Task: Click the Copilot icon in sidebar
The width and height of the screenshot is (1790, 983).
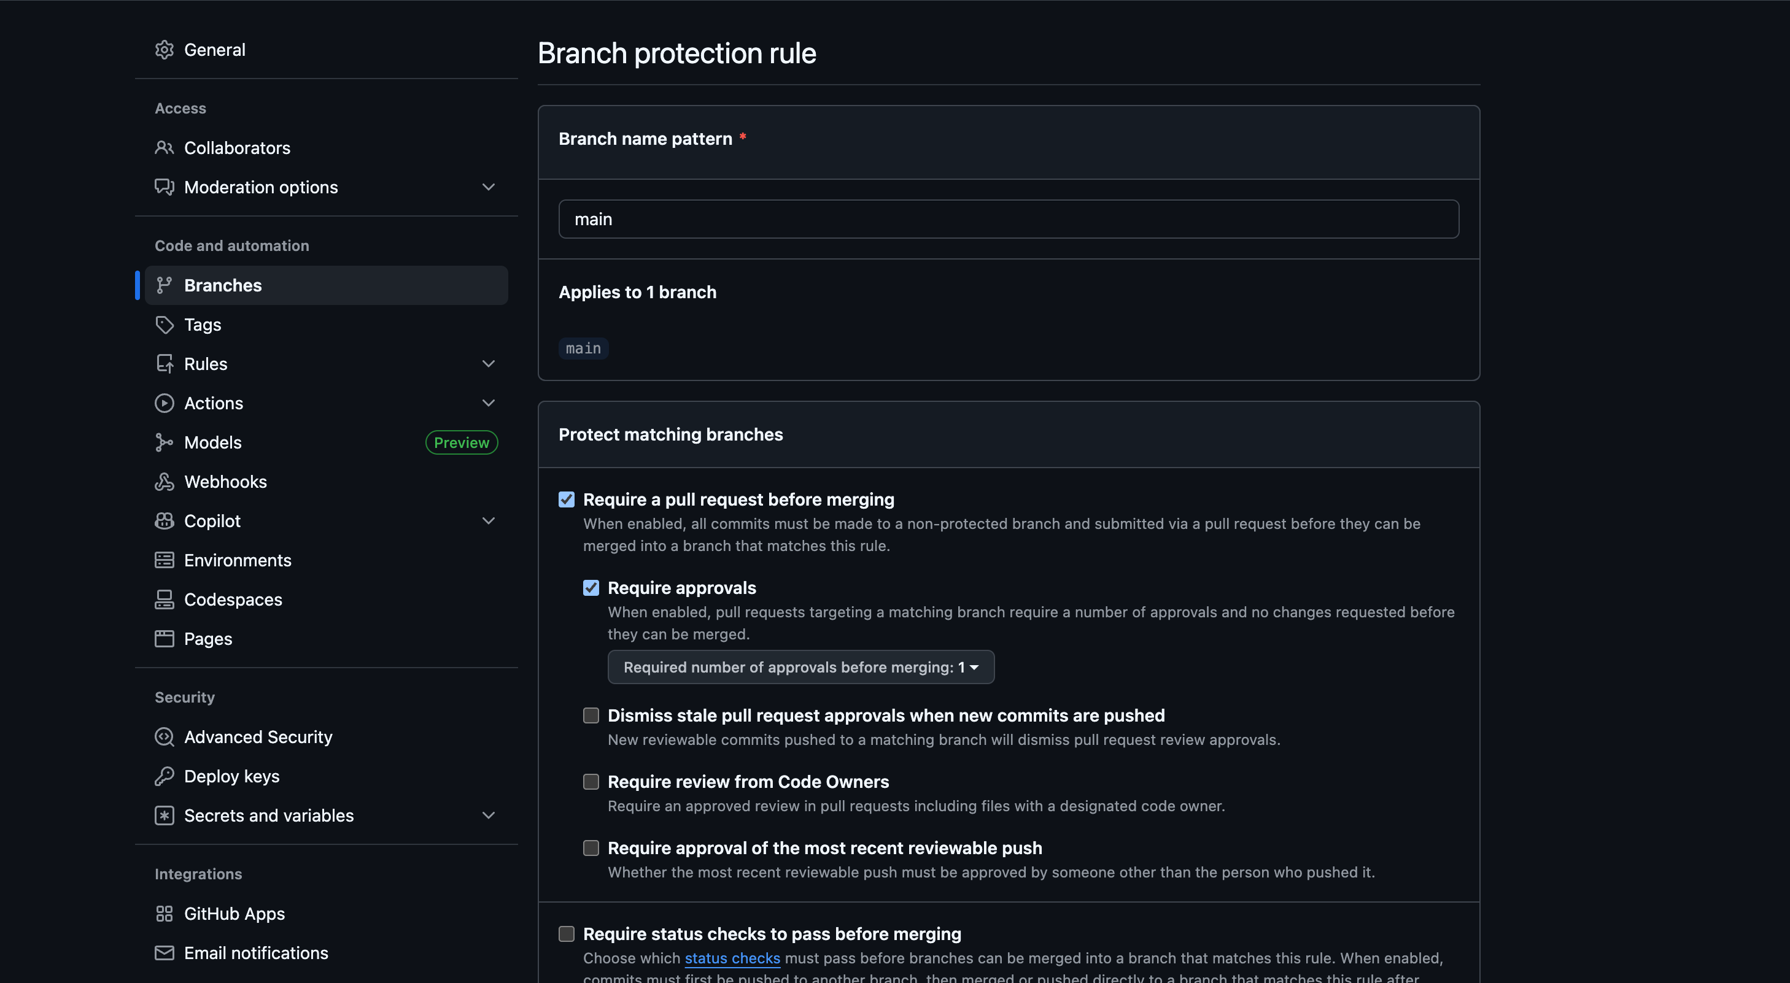Action: tap(164, 521)
